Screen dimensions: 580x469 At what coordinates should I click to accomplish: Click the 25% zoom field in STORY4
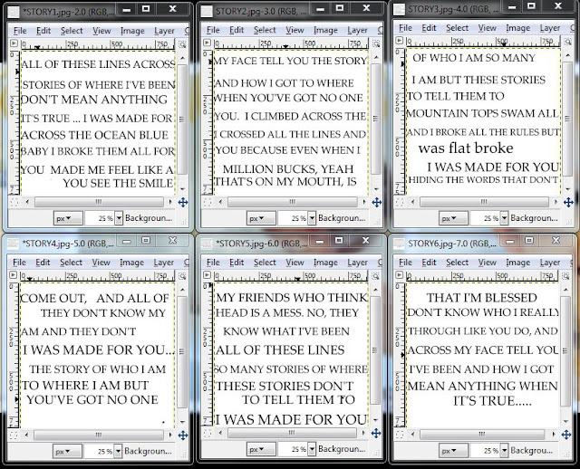[x=99, y=451]
